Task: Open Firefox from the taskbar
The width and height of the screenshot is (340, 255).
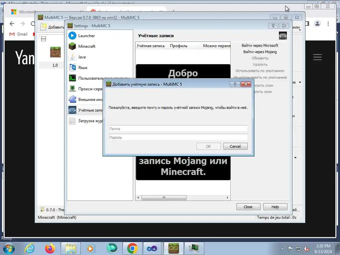Action: (x=50, y=248)
